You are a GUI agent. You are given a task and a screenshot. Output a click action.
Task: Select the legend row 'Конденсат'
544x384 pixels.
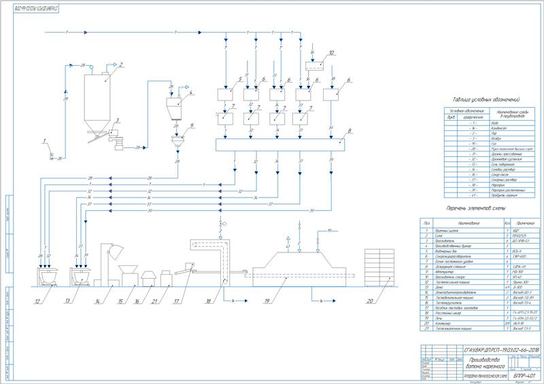point(490,128)
